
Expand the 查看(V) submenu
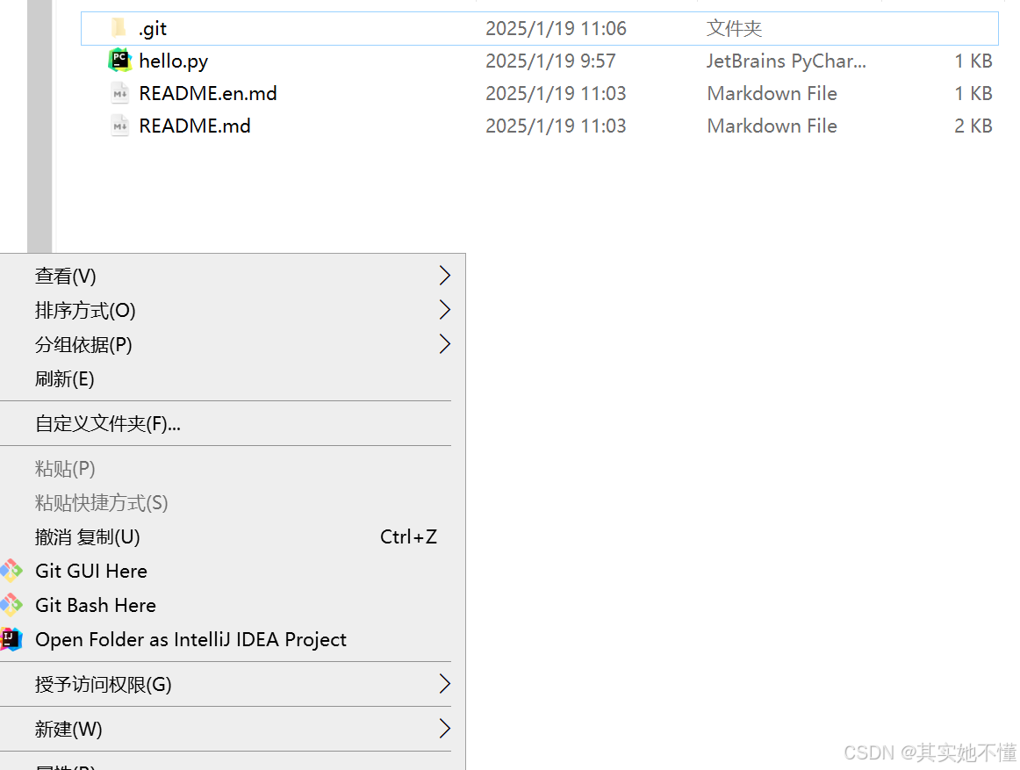coord(65,276)
